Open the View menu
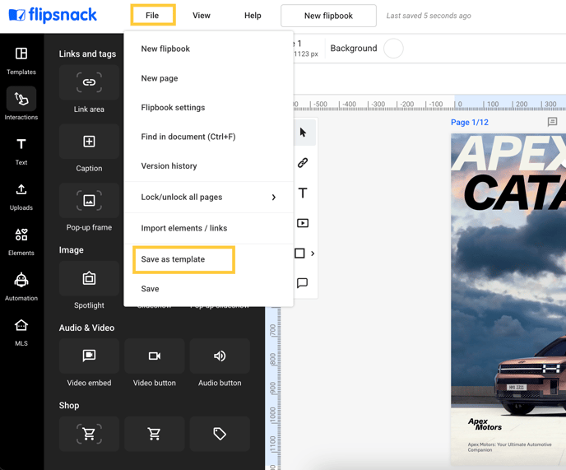The image size is (566, 470). [202, 16]
